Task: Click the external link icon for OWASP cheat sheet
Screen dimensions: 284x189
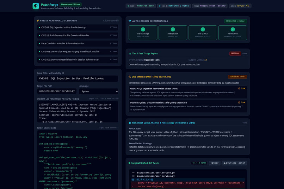Action: [x=239, y=88]
